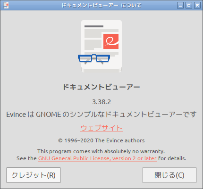Viewport: 203px width, 189px height.
Task: Open the GNU General Public License link
Action: point(97,158)
